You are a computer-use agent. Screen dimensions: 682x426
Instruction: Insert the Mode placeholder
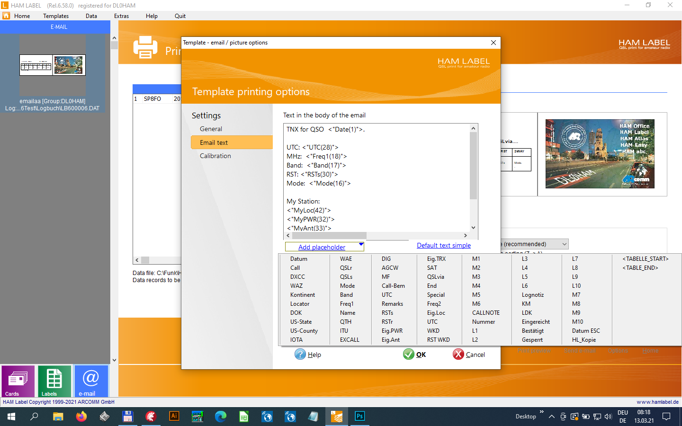[x=347, y=286]
